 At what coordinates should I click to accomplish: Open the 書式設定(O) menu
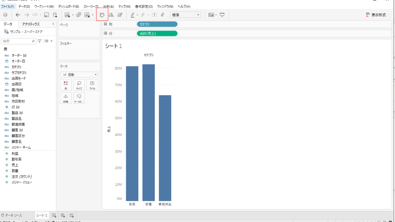click(x=144, y=6)
